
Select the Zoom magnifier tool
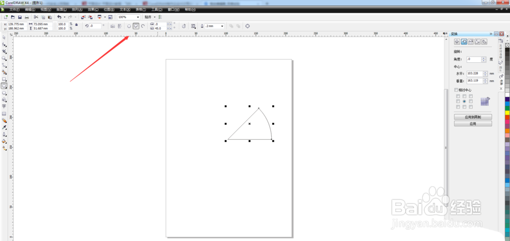4,58
